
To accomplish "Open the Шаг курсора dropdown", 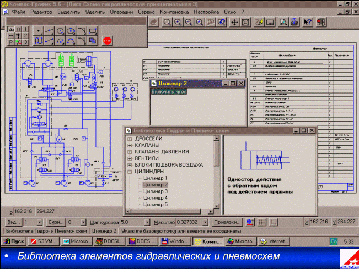I will tap(147, 222).
